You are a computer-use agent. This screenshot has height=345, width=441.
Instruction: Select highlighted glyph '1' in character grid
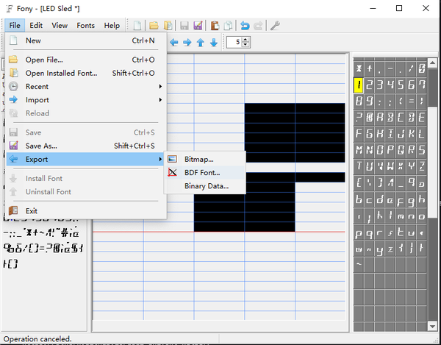(x=359, y=85)
